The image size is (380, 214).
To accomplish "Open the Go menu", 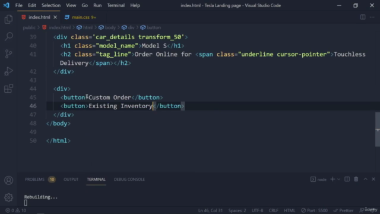I will (x=84, y=5).
